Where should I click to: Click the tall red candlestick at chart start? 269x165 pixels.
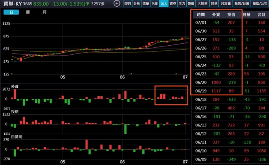[x=21, y=59]
